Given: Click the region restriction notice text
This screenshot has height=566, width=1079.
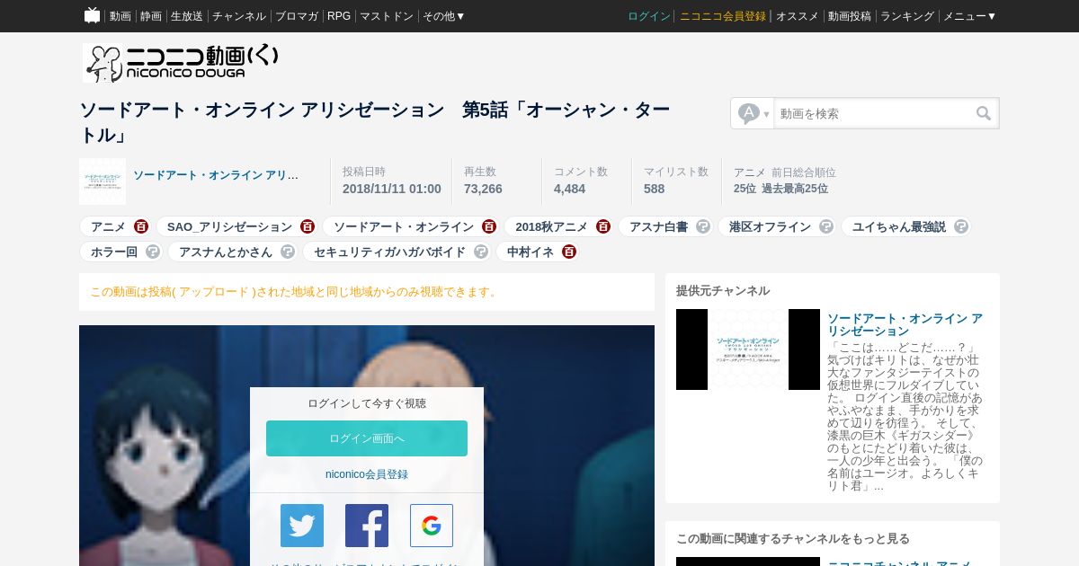Looking at the screenshot, I should pyautogui.click(x=295, y=292).
